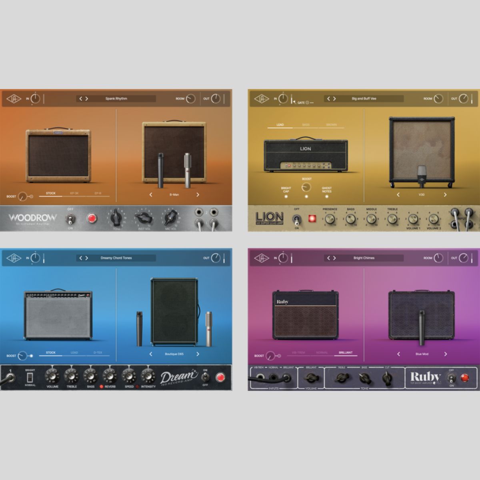Click the red pilot light on Dream

(x=220, y=377)
